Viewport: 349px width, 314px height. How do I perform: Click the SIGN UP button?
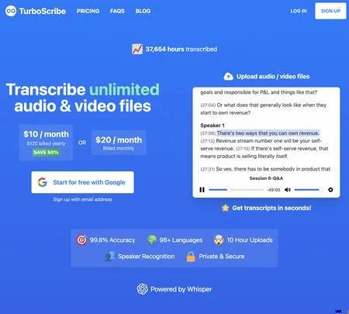[x=330, y=11]
